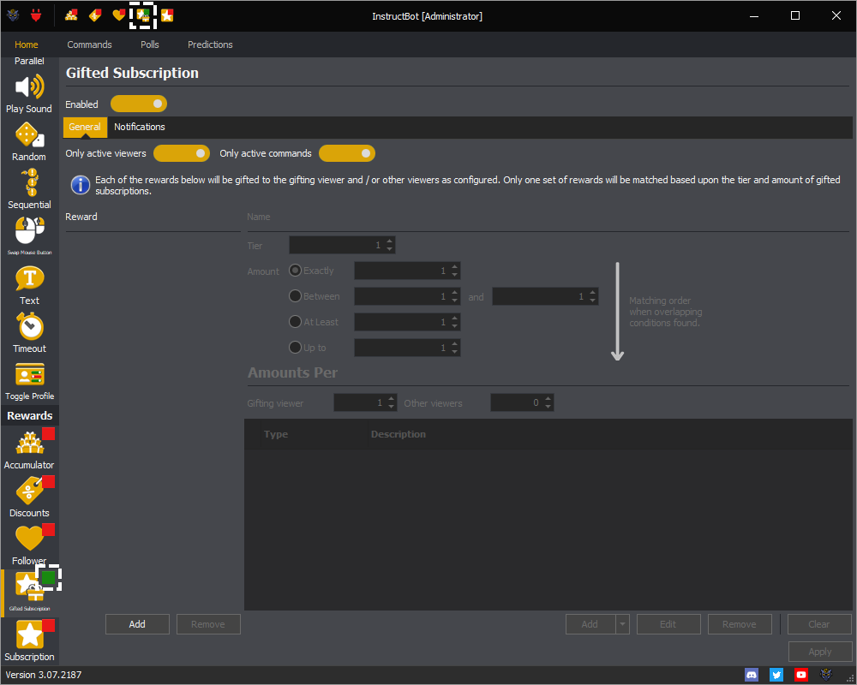Click the Description column header

399,434
